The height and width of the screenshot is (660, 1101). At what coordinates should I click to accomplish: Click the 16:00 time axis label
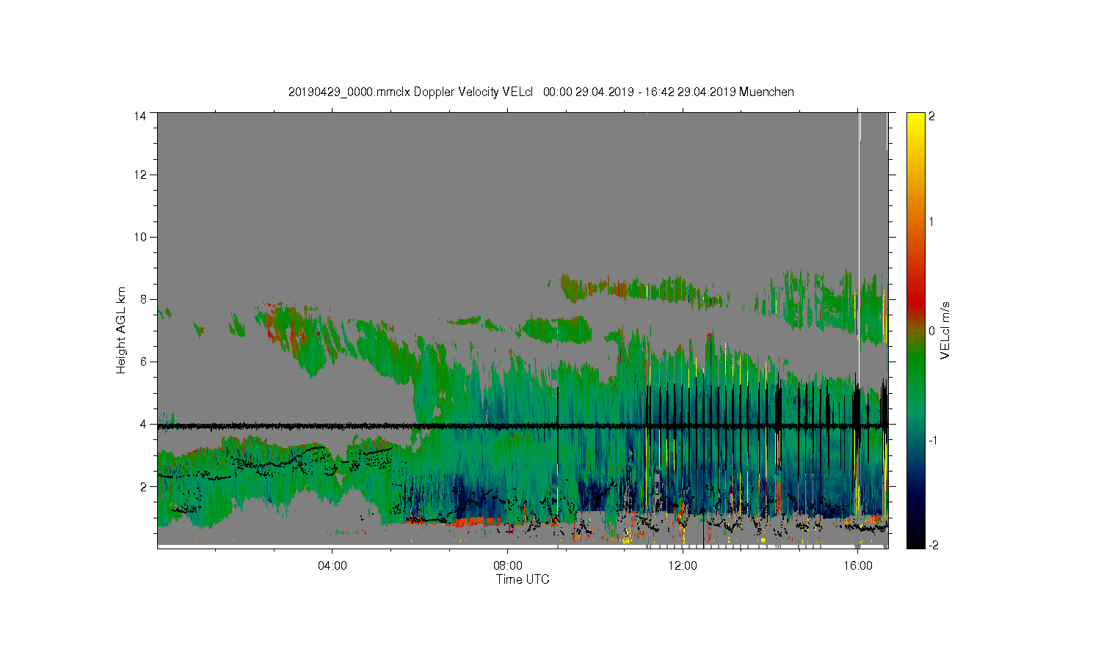click(858, 566)
